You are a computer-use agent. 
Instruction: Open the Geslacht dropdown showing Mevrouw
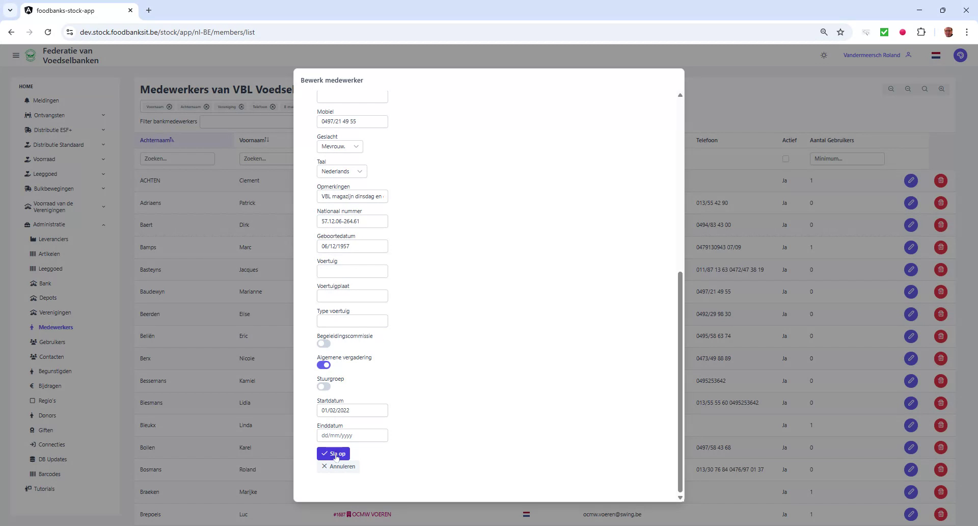point(339,146)
